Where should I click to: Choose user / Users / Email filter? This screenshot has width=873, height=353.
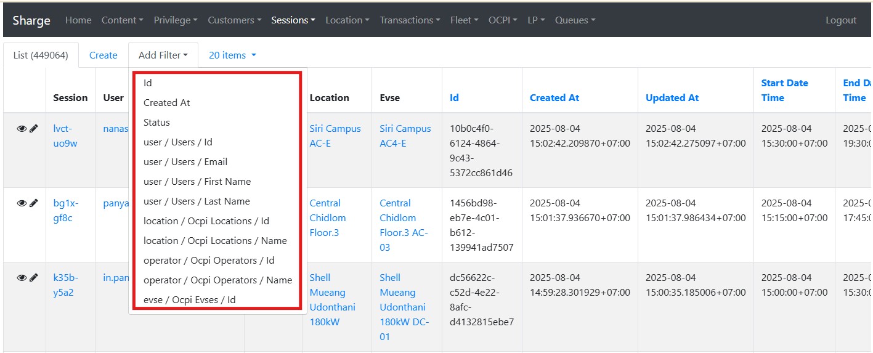click(x=185, y=162)
